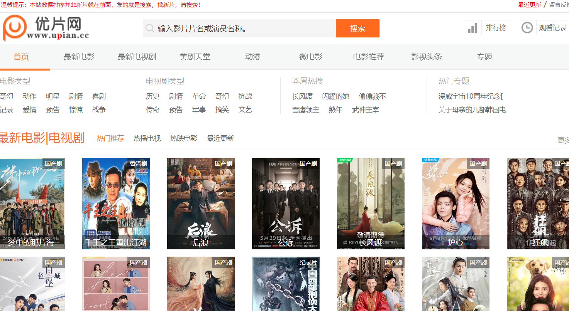Select 明星 movie genre
569x311 pixels.
click(53, 96)
